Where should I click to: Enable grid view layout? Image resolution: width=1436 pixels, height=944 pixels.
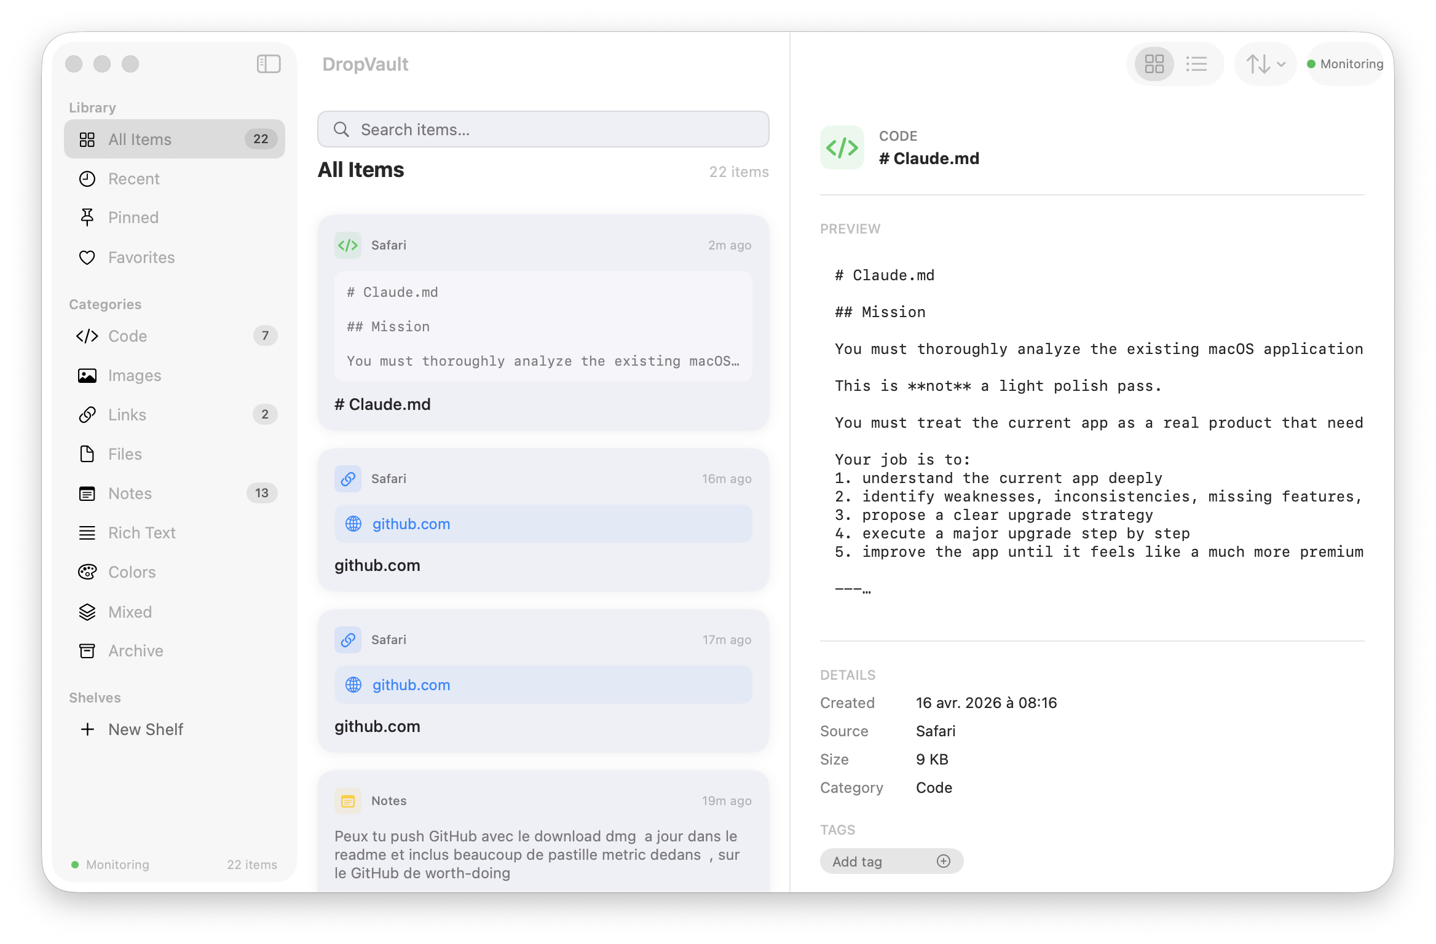pyautogui.click(x=1153, y=63)
